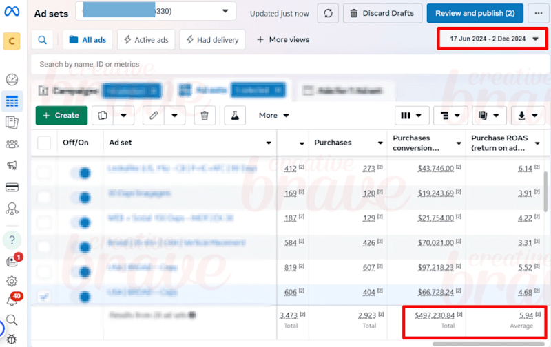
Task: Toggle off the ad set with 412 results
Action: (x=81, y=173)
